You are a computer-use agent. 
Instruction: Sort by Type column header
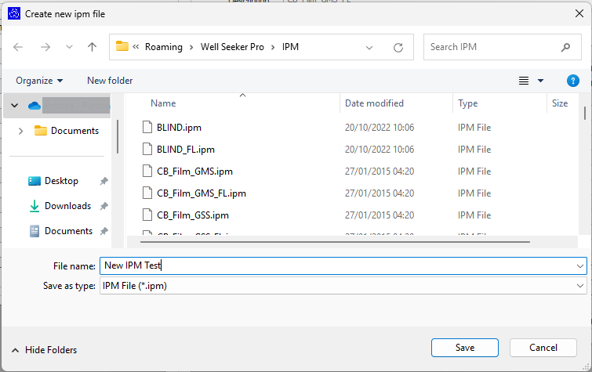point(468,103)
